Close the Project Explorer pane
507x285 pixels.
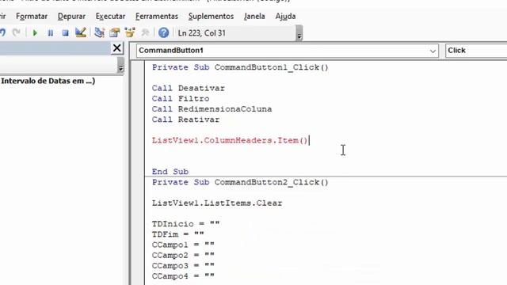coord(116,48)
